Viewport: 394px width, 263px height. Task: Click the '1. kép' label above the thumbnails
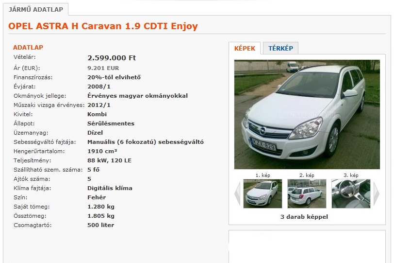[263, 175]
